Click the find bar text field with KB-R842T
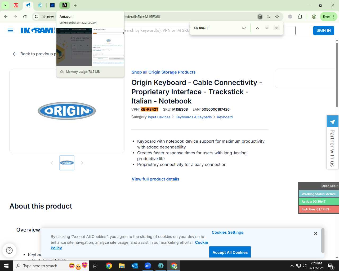 click(216, 28)
